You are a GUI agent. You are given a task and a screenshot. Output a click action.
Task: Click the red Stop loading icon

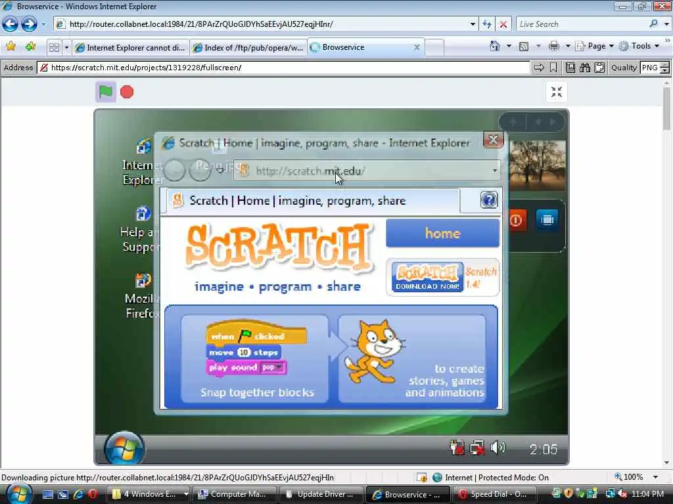click(x=503, y=24)
